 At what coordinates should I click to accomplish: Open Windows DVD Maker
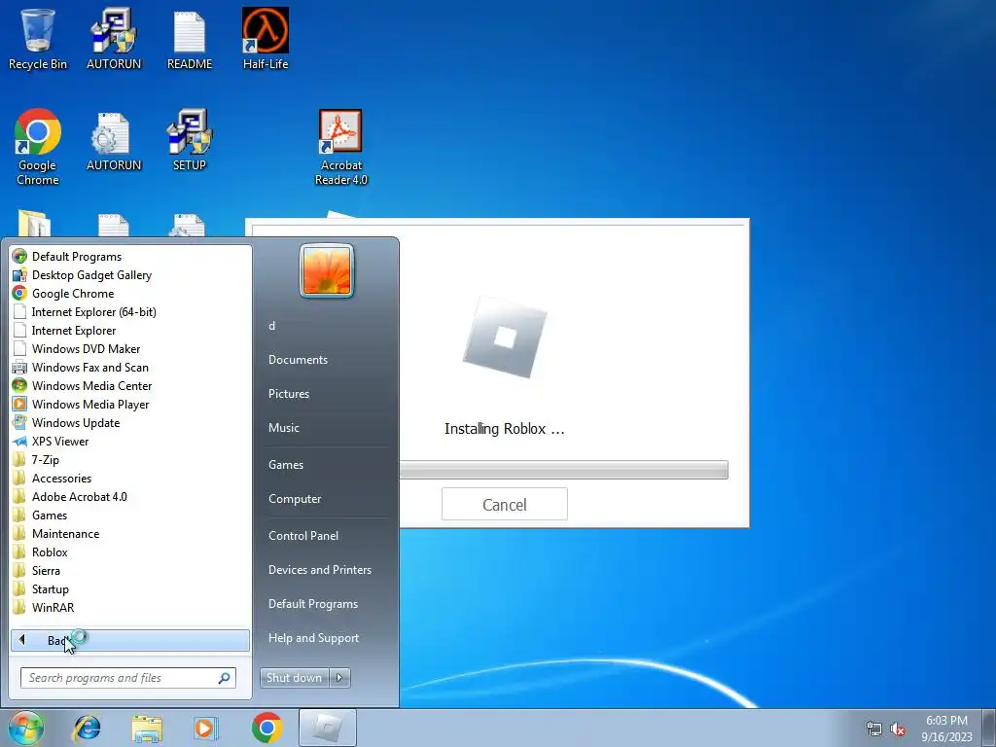click(130, 349)
